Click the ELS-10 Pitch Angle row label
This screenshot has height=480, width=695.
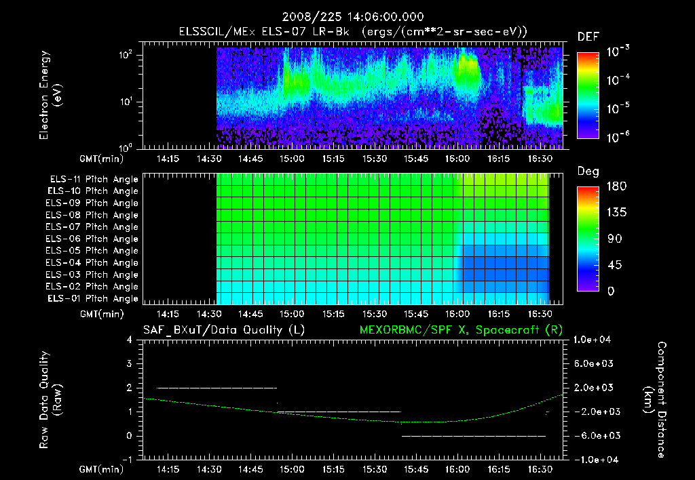[93, 191]
